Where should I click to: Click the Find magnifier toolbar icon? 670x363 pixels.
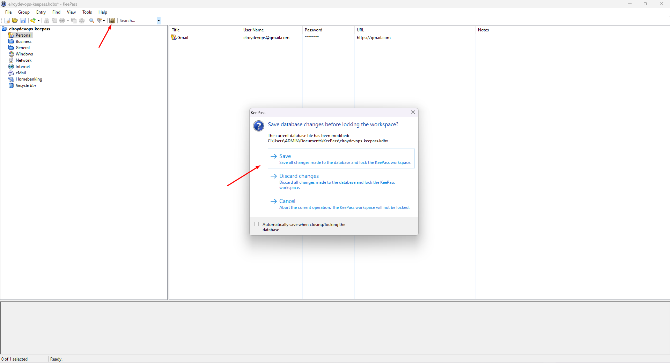92,21
